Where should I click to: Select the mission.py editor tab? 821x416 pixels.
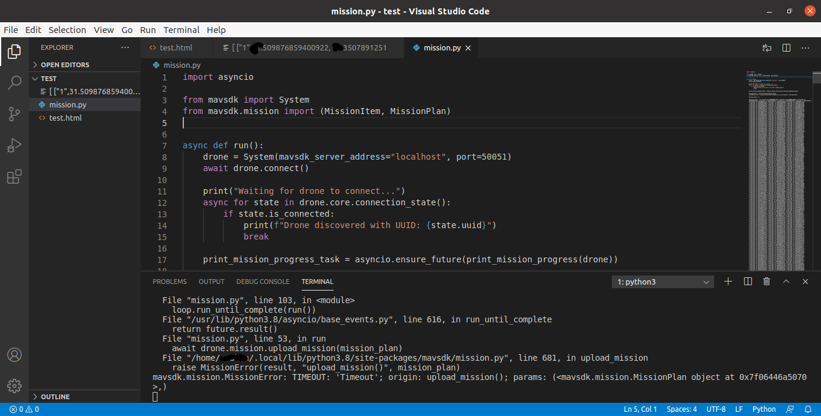(x=442, y=48)
